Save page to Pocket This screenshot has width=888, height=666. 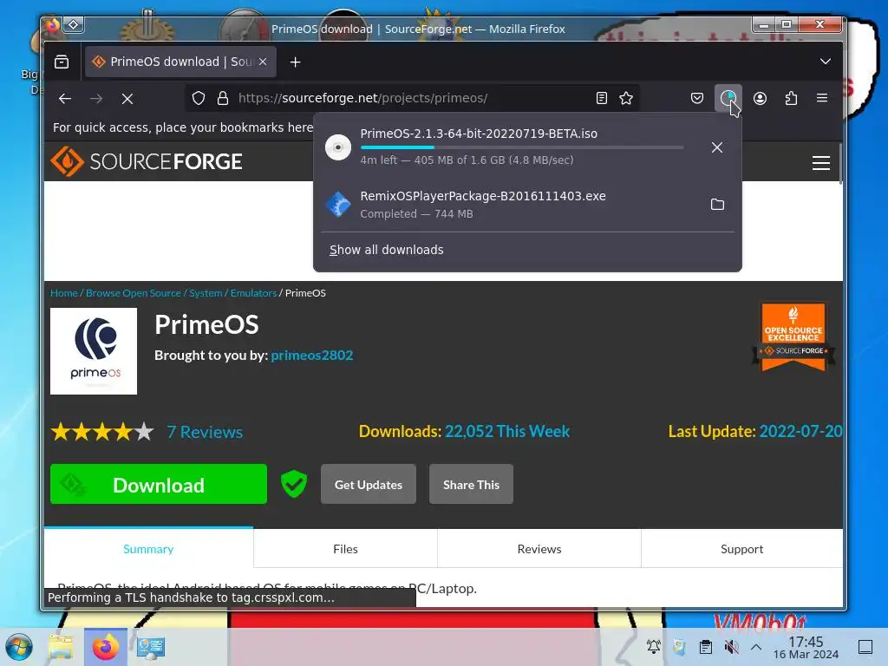pos(697,99)
